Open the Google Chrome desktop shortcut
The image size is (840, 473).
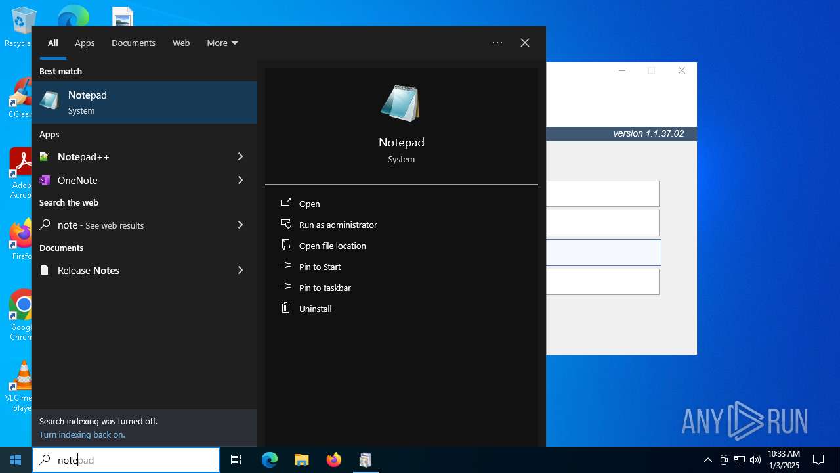tap(20, 315)
